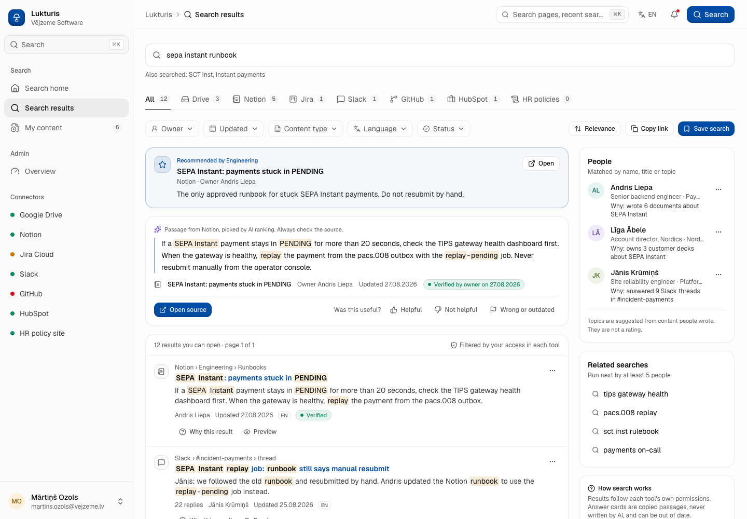The image size is (747, 519).
Task: Expand the Mārtiņš Ozols account switcher
Action: tap(66, 501)
